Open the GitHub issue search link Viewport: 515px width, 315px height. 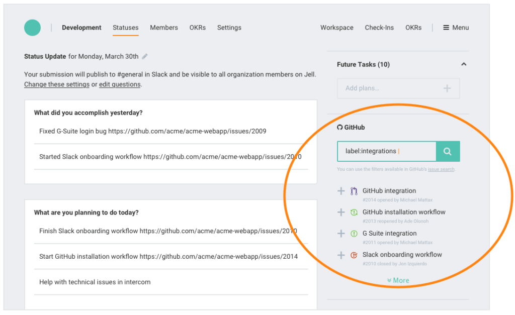tap(441, 169)
